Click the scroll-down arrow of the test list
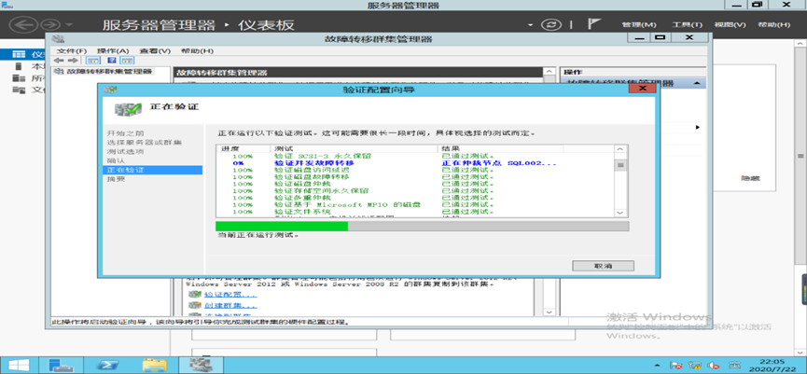This screenshot has height=374, width=807. [620, 213]
